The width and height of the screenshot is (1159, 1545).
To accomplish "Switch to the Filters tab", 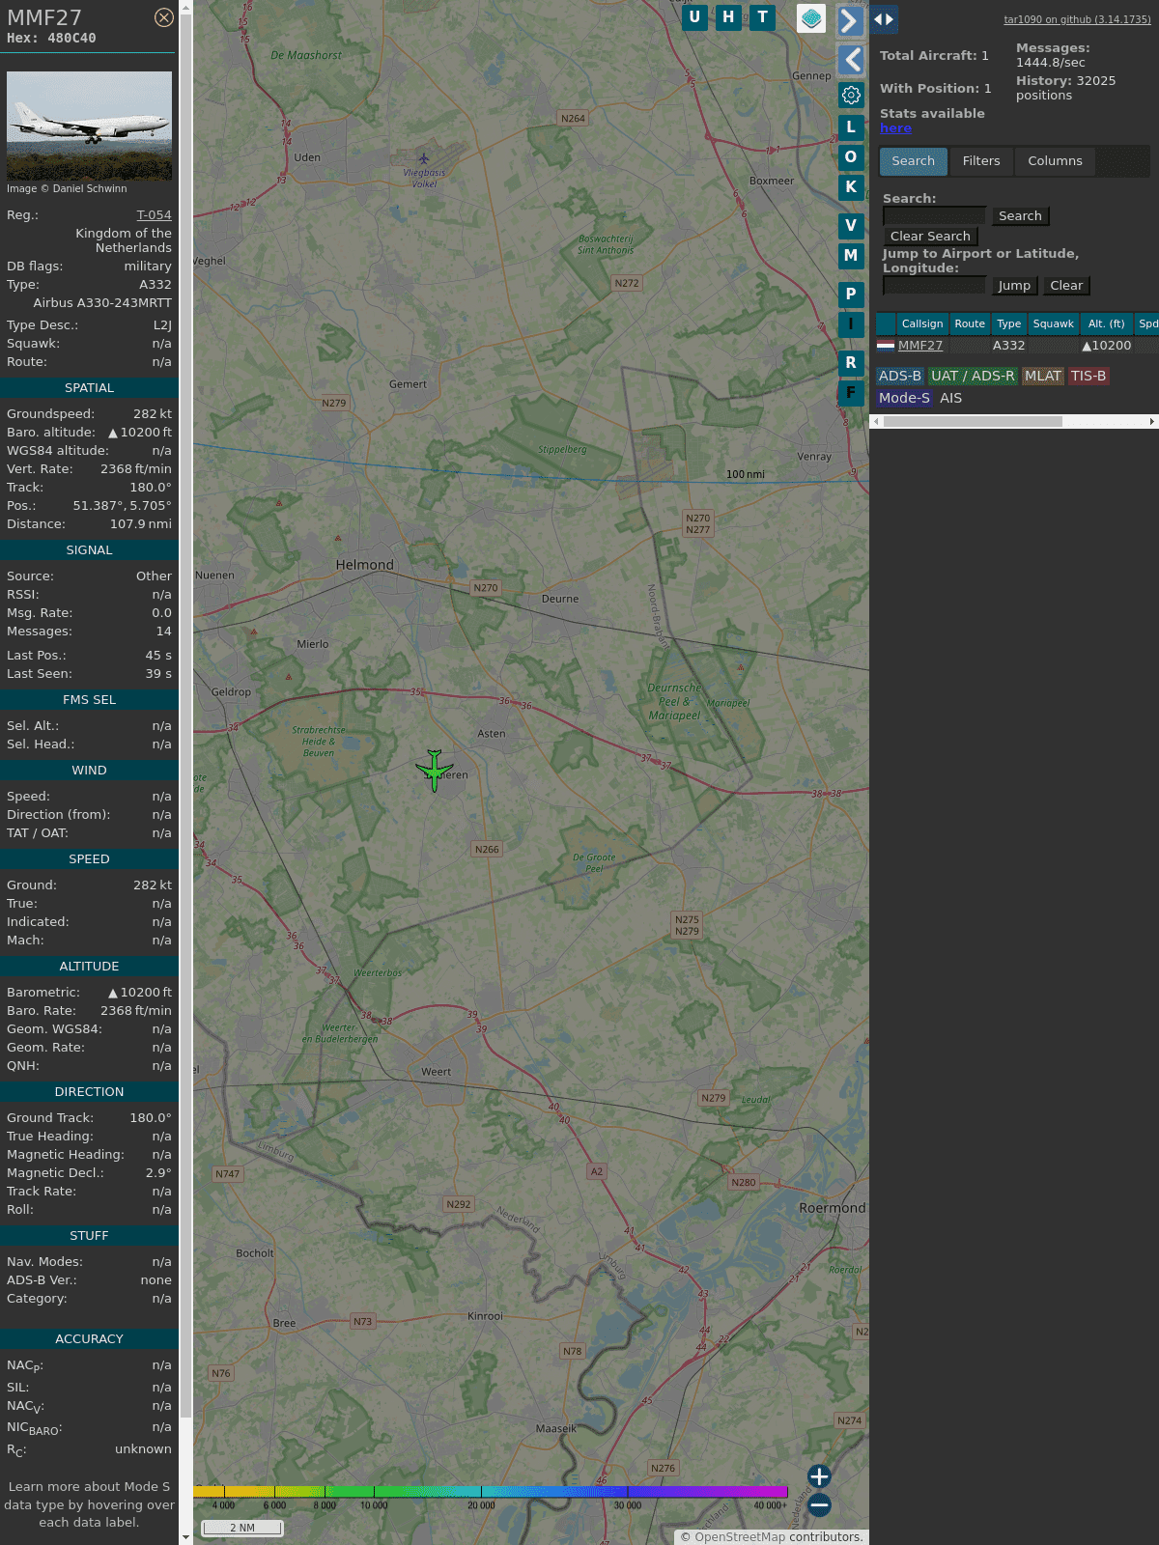I will coord(981,161).
